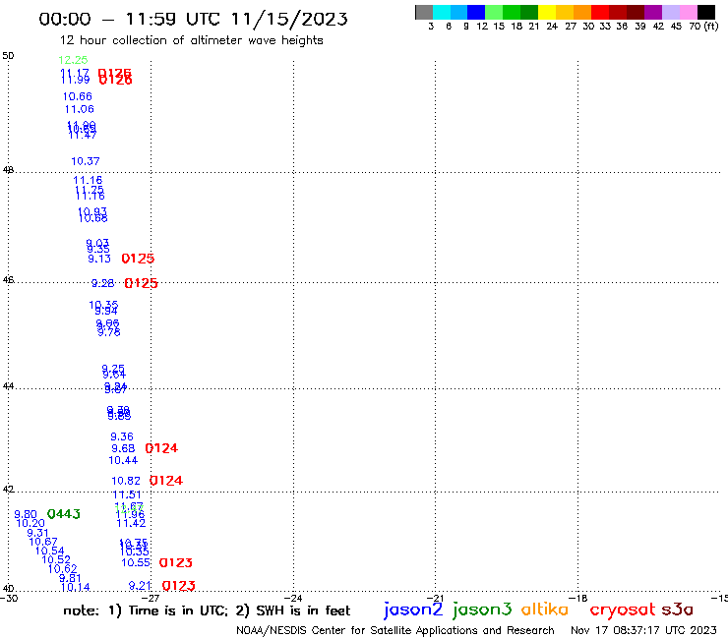Screen dimensions: 728x639
Task: Select the lavender swatch in the color scale
Action: coord(671,12)
